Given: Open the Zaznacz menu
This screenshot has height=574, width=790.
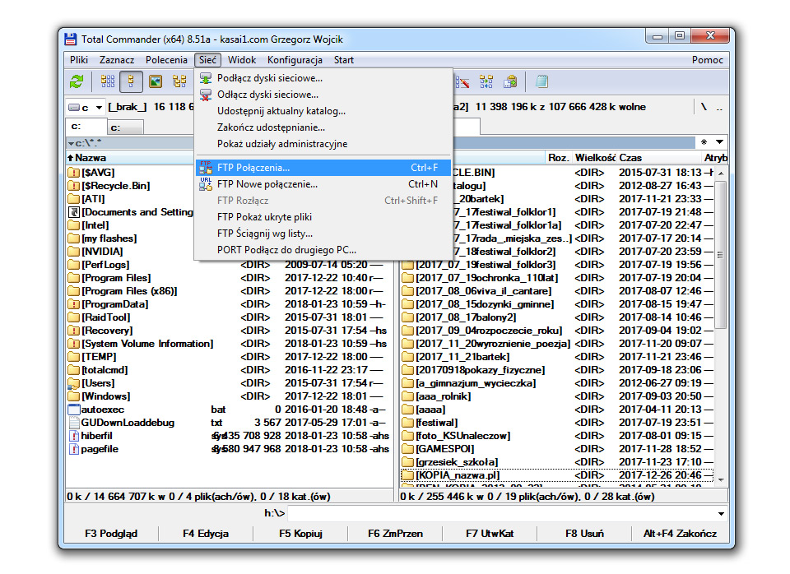Looking at the screenshot, I should [117, 60].
